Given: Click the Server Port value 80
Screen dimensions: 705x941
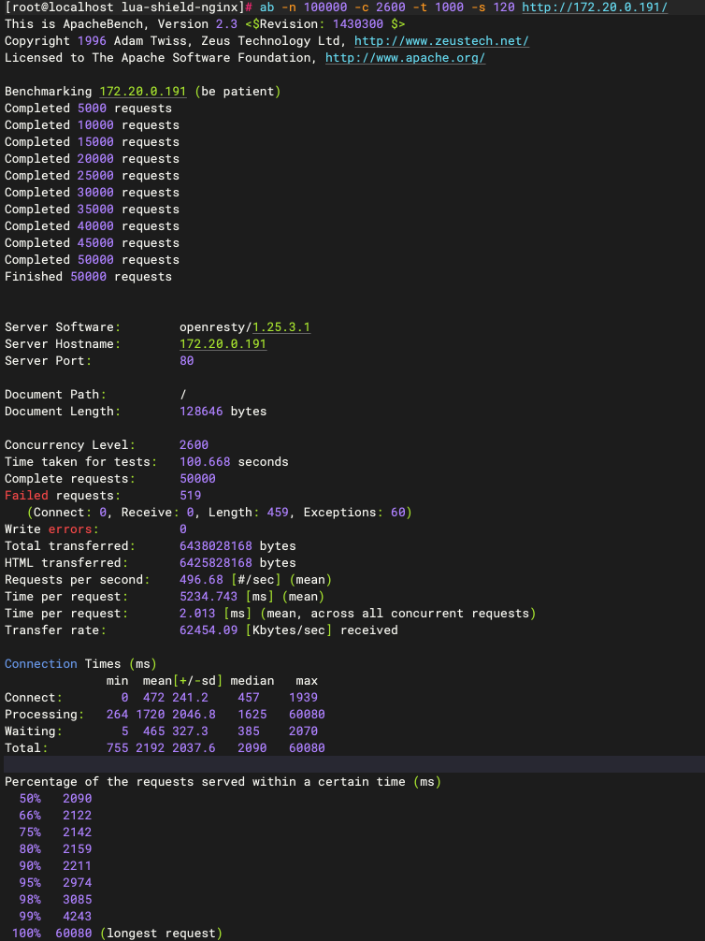Looking at the screenshot, I should pos(186,361).
